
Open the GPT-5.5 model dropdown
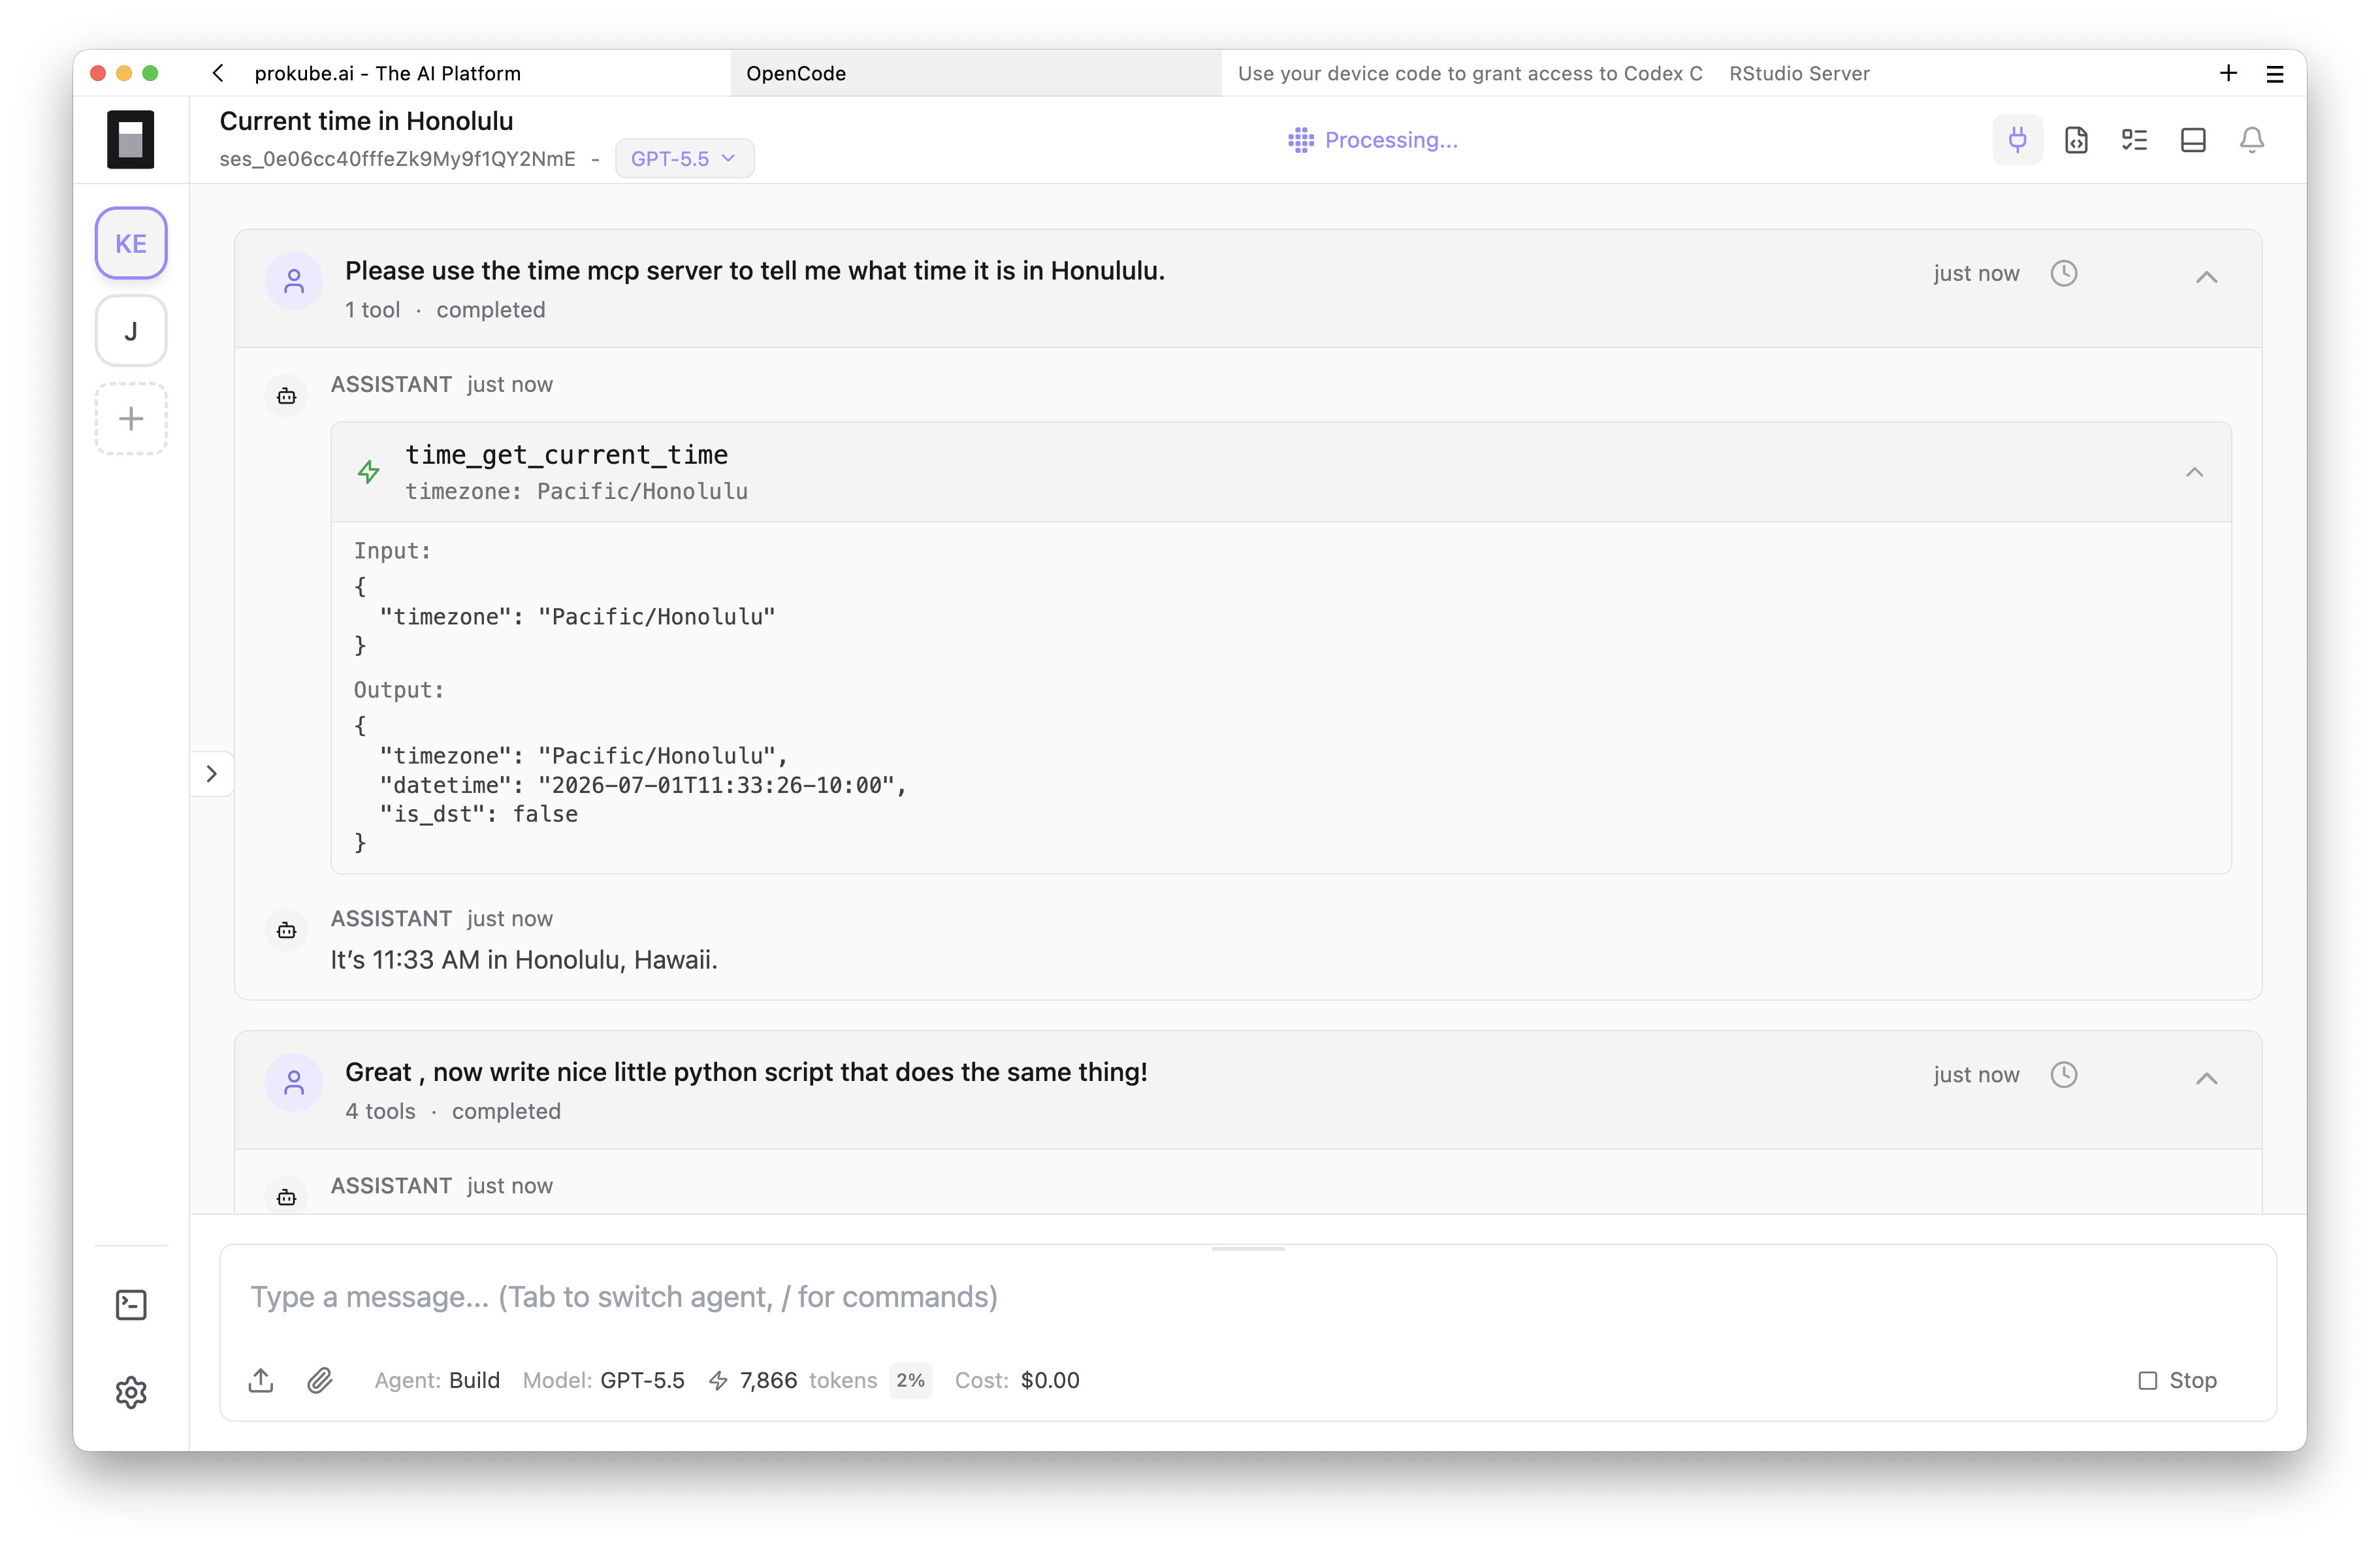pos(684,159)
